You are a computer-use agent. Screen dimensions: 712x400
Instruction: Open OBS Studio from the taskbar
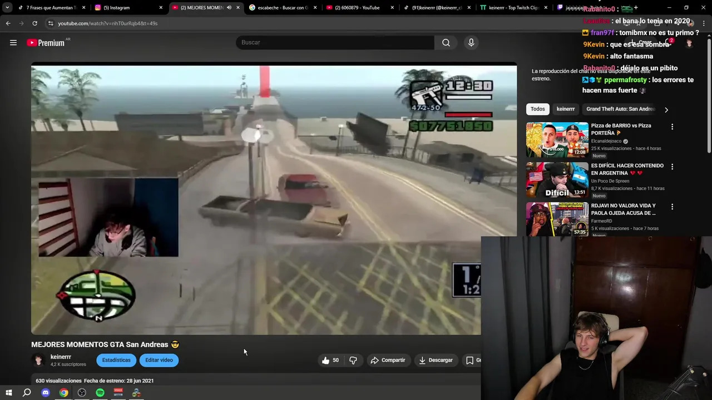(x=82, y=393)
